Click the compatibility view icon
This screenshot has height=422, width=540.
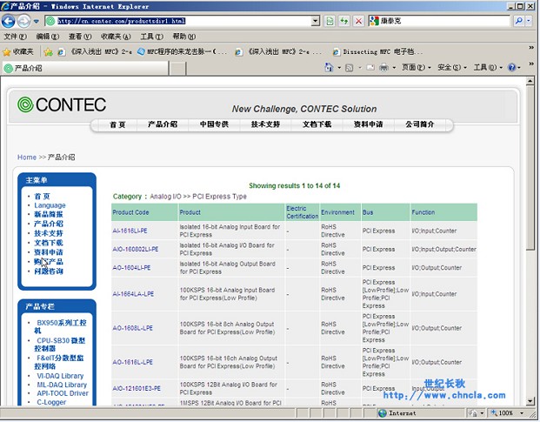[x=330, y=21]
